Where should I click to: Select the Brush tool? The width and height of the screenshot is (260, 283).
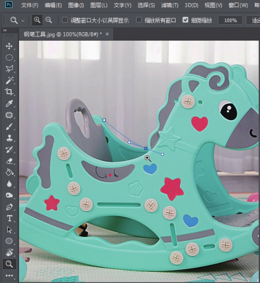[9, 126]
